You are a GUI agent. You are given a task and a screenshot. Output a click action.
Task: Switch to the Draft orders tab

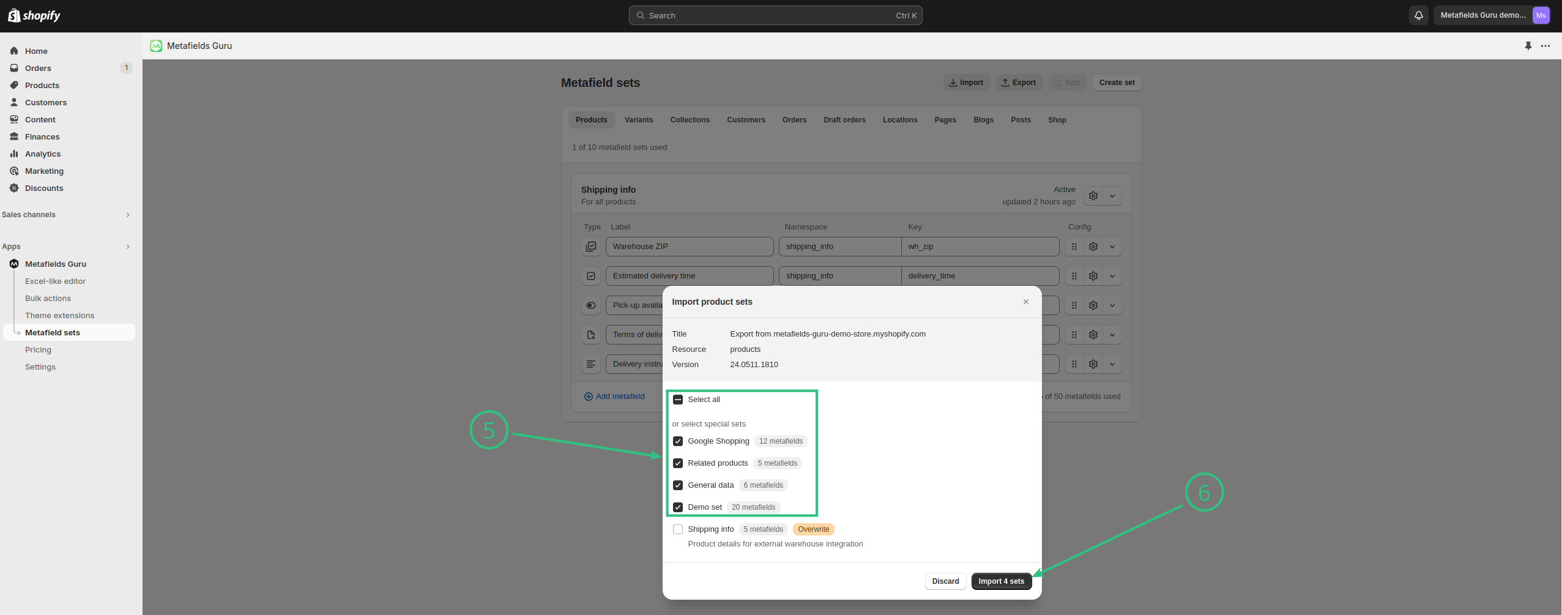844,120
